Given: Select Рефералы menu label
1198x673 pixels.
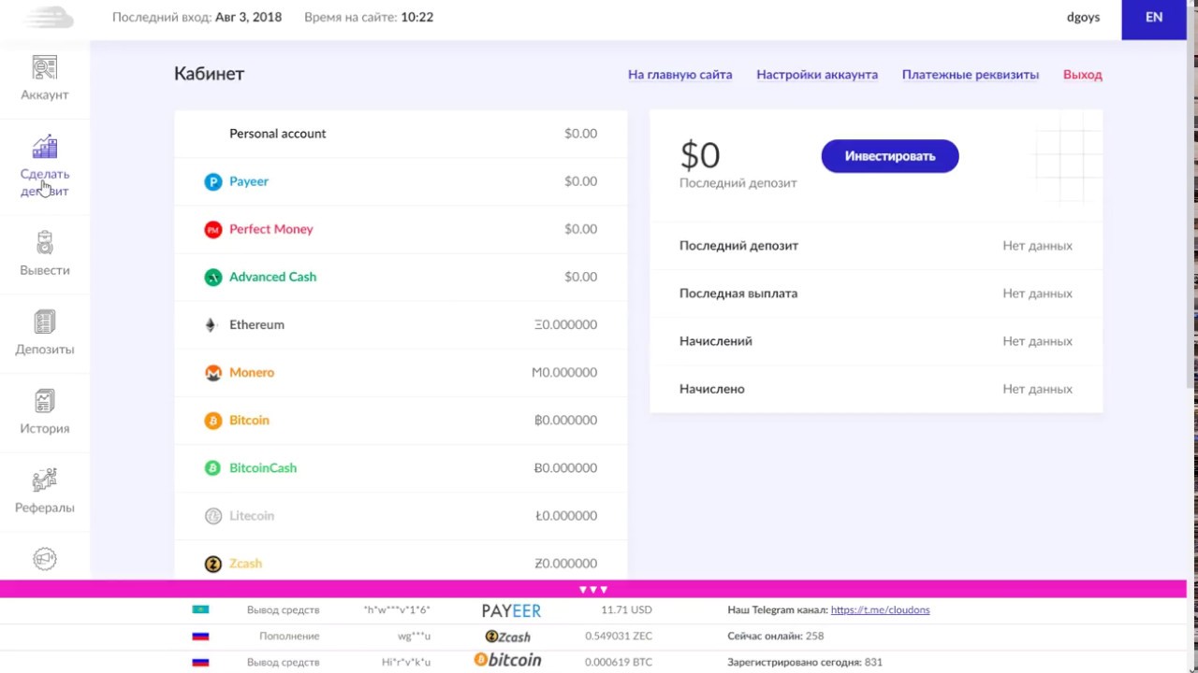Looking at the screenshot, I should coord(45,508).
